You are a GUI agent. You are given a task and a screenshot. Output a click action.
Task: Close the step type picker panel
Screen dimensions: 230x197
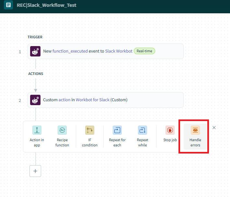[x=214, y=128]
